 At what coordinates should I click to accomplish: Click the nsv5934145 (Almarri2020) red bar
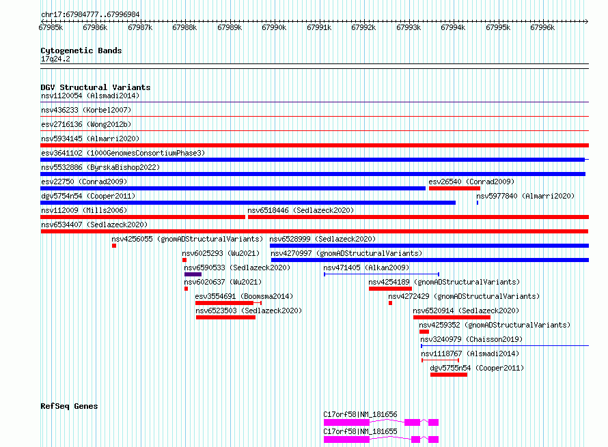(x=314, y=145)
